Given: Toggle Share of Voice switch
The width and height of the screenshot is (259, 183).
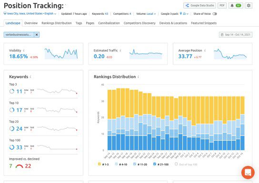Looking at the screenshot, I should [215, 14].
